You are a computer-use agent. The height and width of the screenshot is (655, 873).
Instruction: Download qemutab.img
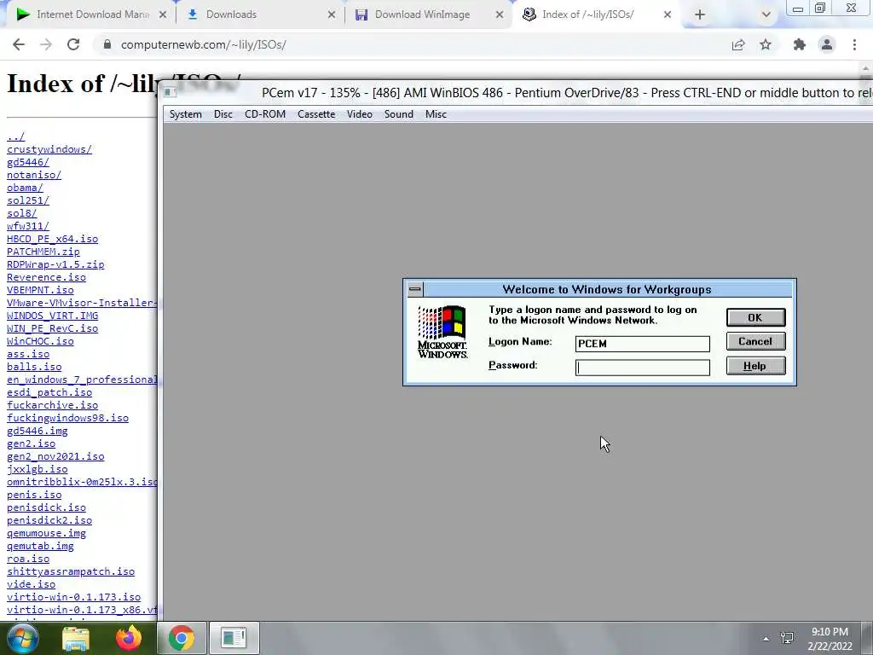pyautogui.click(x=40, y=547)
